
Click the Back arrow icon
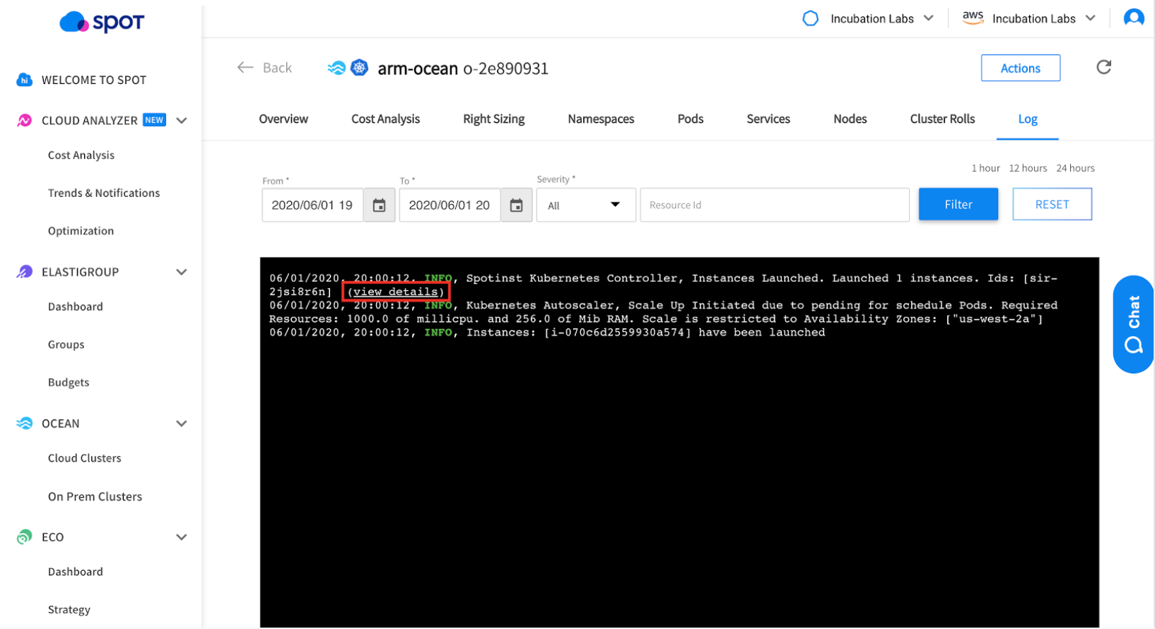pyautogui.click(x=245, y=68)
